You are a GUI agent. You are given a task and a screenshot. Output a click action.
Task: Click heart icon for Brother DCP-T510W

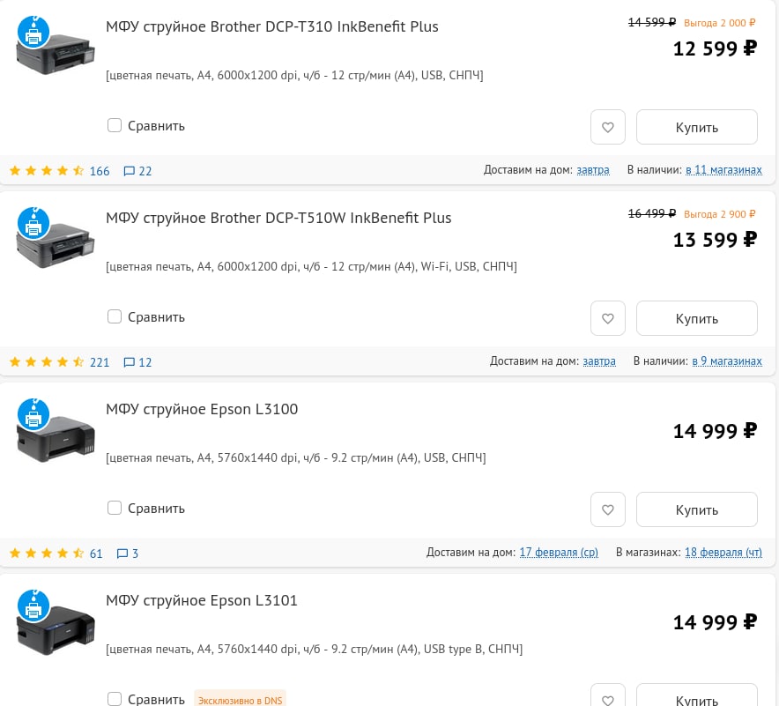coord(607,318)
